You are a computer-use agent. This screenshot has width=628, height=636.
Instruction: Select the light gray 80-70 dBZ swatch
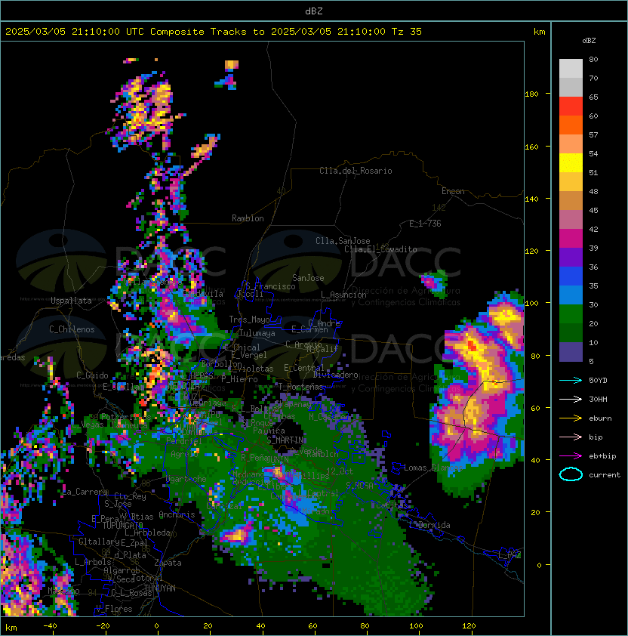[x=571, y=69]
